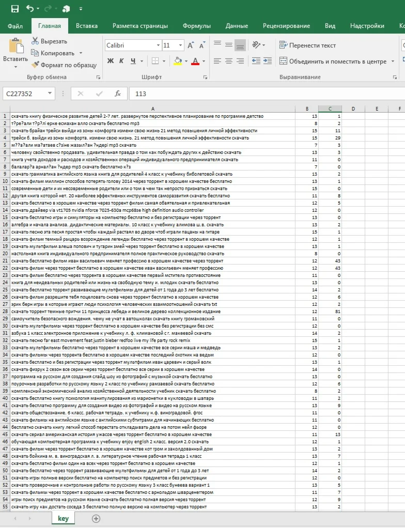Click the Undo arrow icon

point(30,8)
